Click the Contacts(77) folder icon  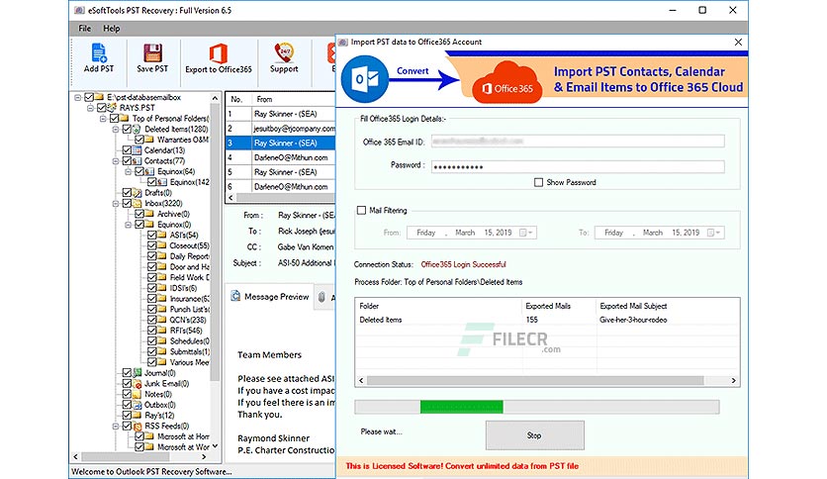coord(137,161)
